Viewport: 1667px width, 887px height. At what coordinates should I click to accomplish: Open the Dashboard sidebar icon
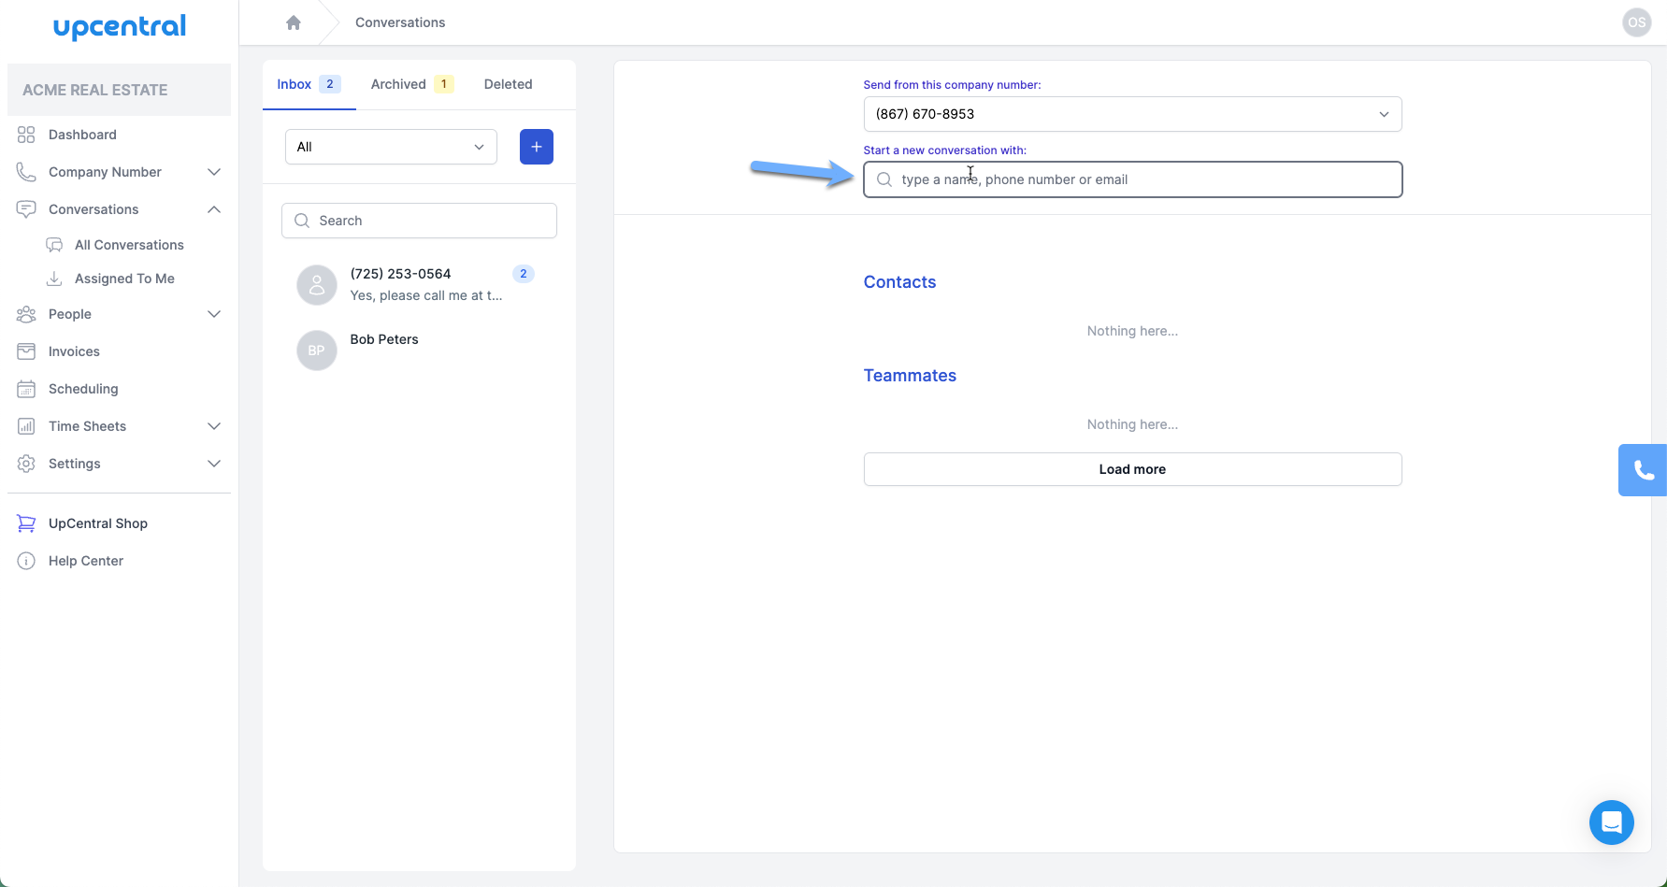click(x=26, y=135)
